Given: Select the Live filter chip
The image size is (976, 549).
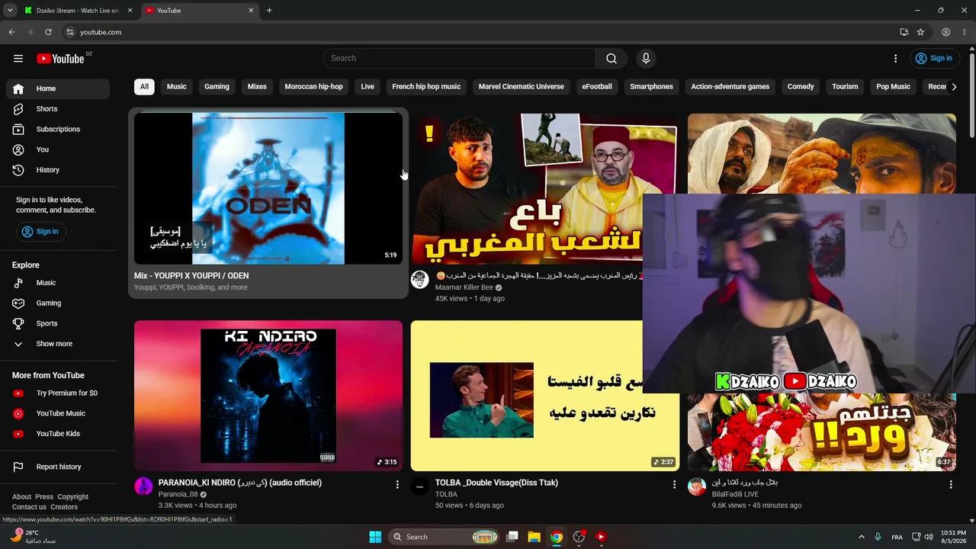Looking at the screenshot, I should pyautogui.click(x=368, y=87).
